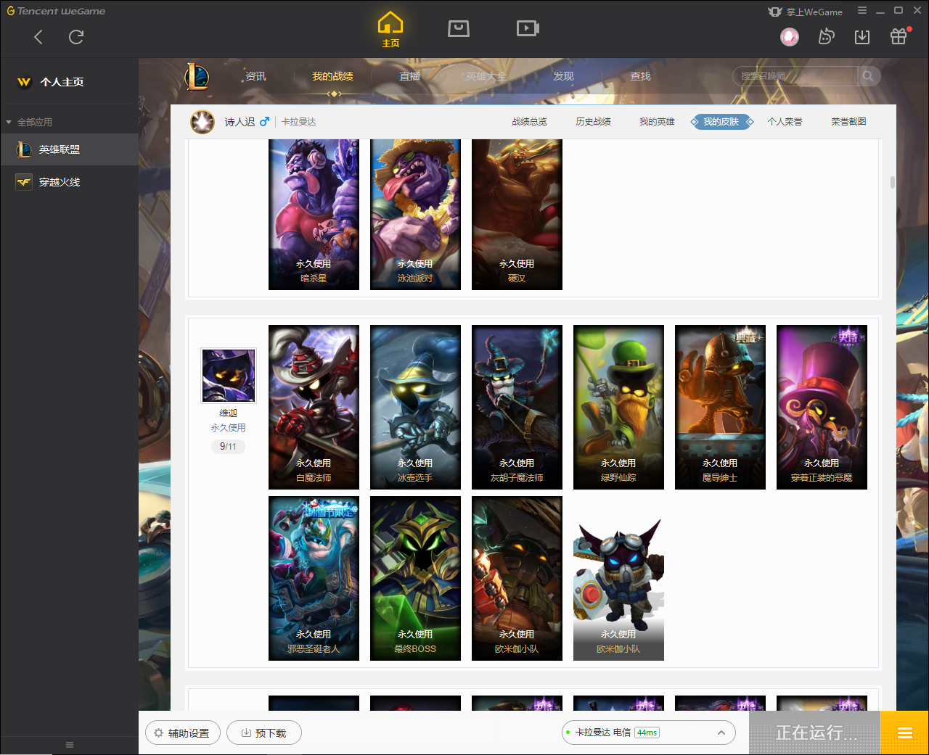Open the friends chat icon
The height and width of the screenshot is (755, 929).
(x=826, y=36)
